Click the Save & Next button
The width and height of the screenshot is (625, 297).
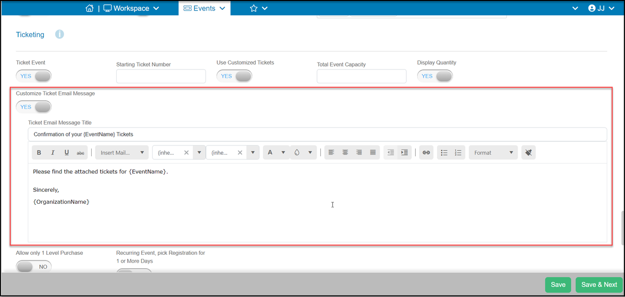599,284
